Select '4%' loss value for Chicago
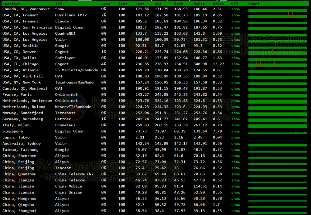Screen dimensions: 311x215 tap(104, 64)
